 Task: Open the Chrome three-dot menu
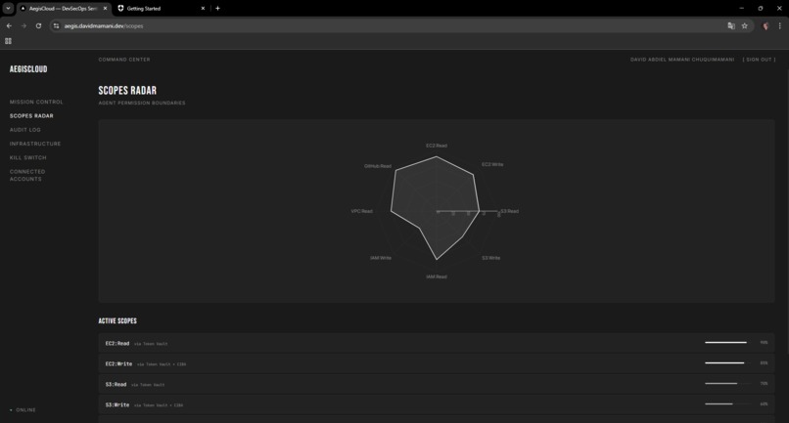point(780,25)
